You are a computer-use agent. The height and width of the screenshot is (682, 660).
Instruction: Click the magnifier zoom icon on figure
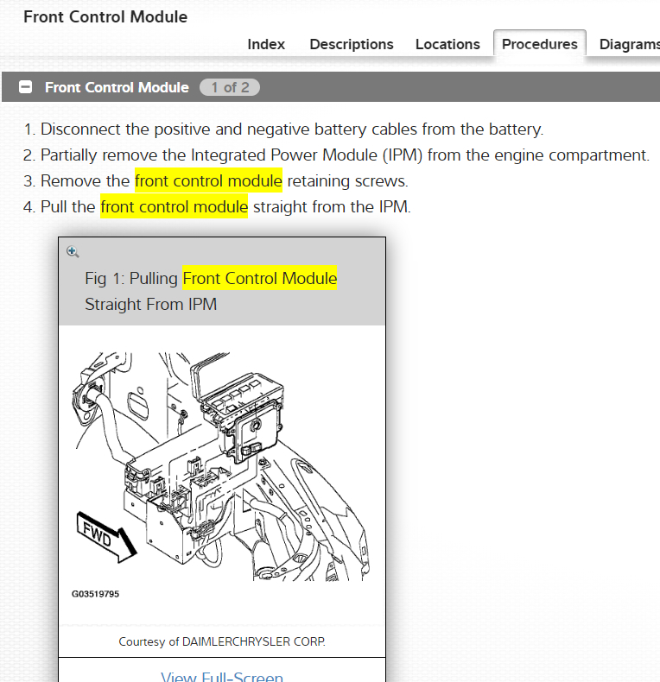[73, 252]
